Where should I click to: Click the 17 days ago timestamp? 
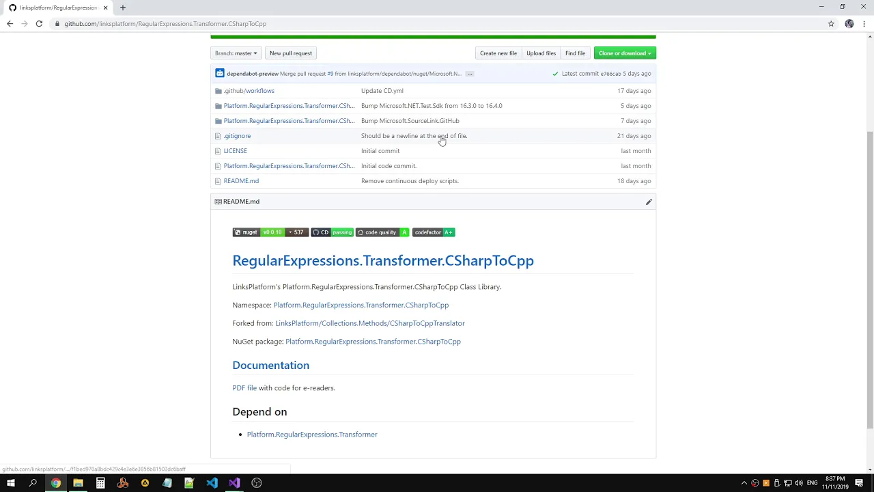click(634, 91)
